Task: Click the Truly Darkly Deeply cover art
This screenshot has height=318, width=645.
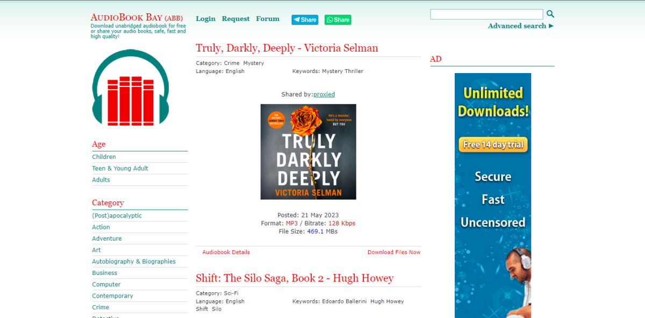Action: pos(308,152)
